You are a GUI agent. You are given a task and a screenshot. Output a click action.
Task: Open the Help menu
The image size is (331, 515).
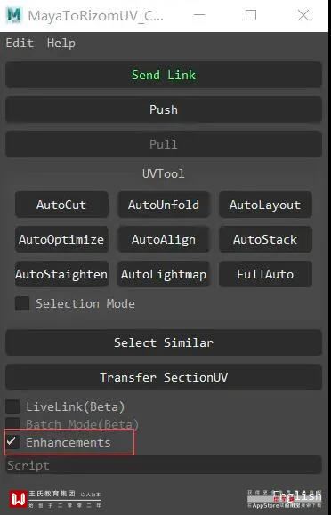coord(61,44)
